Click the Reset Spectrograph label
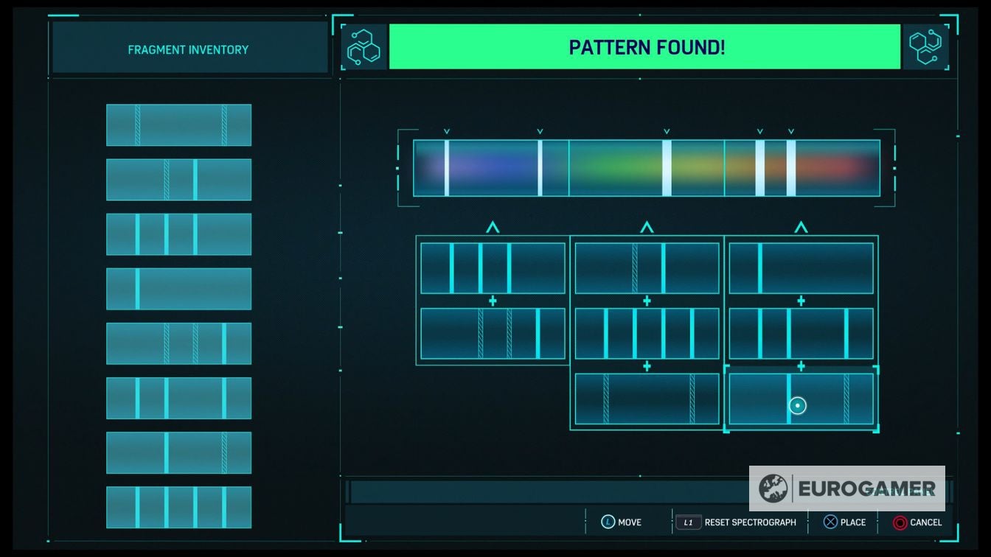The width and height of the screenshot is (991, 557). 750,522
